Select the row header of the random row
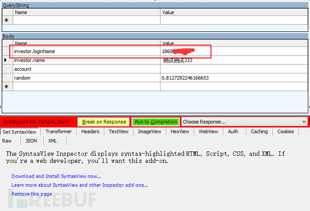 (8, 78)
